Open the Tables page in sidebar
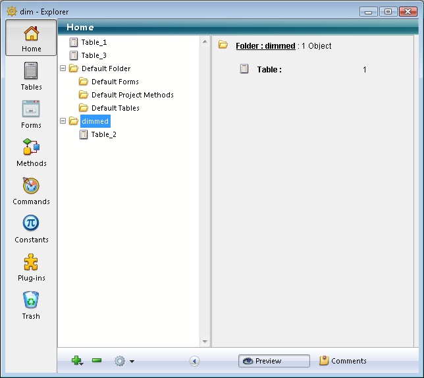Image resolution: width=424 pixels, height=378 pixels. (x=31, y=76)
